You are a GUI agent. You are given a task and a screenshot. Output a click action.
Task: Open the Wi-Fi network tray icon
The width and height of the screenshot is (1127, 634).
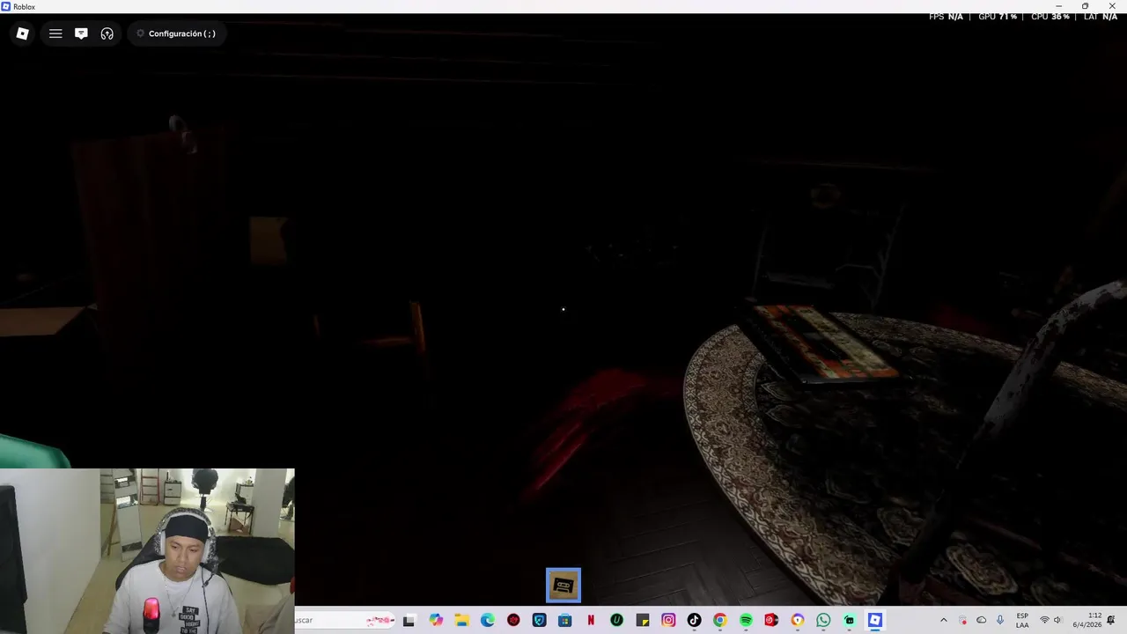click(1044, 621)
